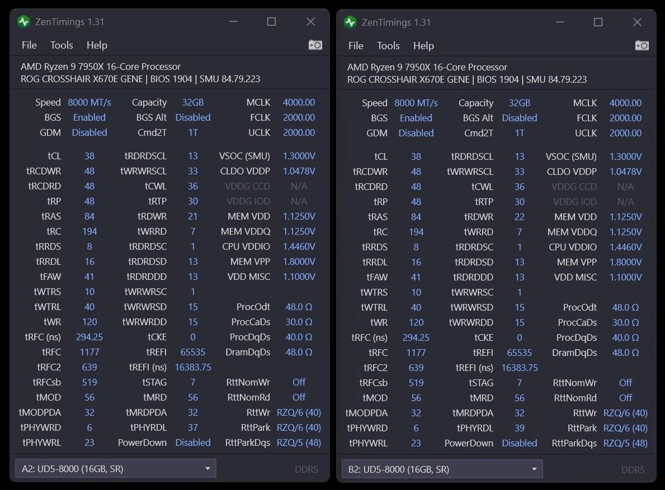Click the screenshot camera icon in right window
The width and height of the screenshot is (665, 490).
(x=642, y=45)
